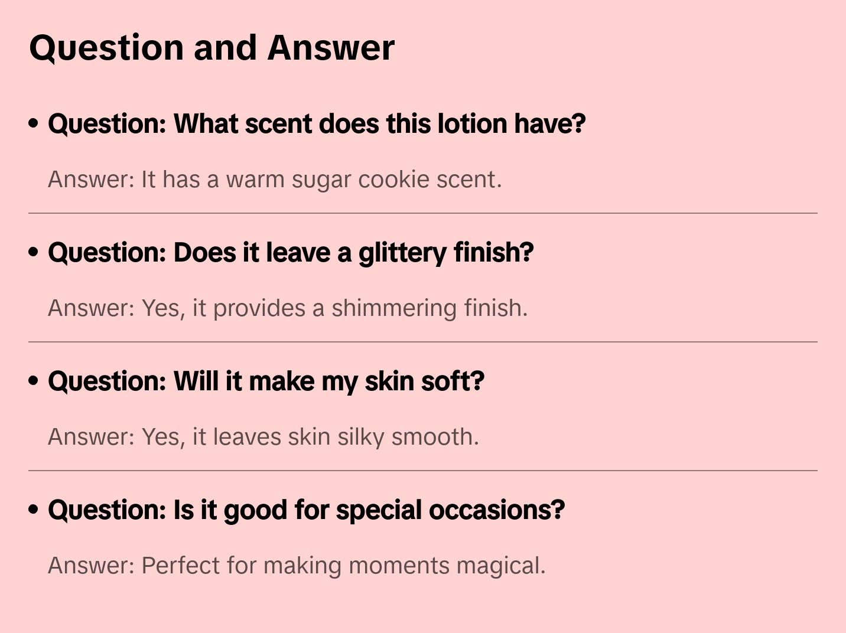
Task: Click the "Question and Answer" heading
Action: pyautogui.click(x=211, y=48)
